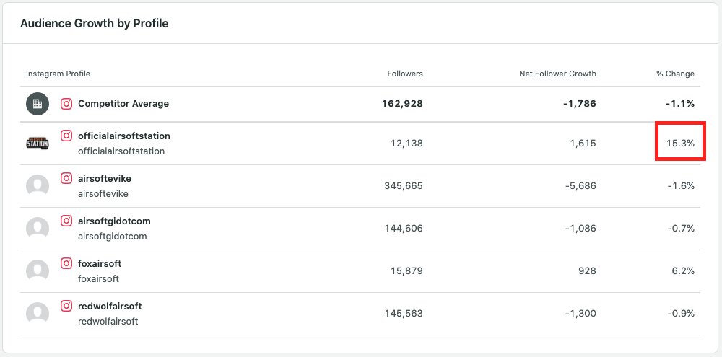Viewport: 722px width, 357px height.
Task: Click Instagram icon beside airsoftgidotcom
Action: [x=66, y=221]
